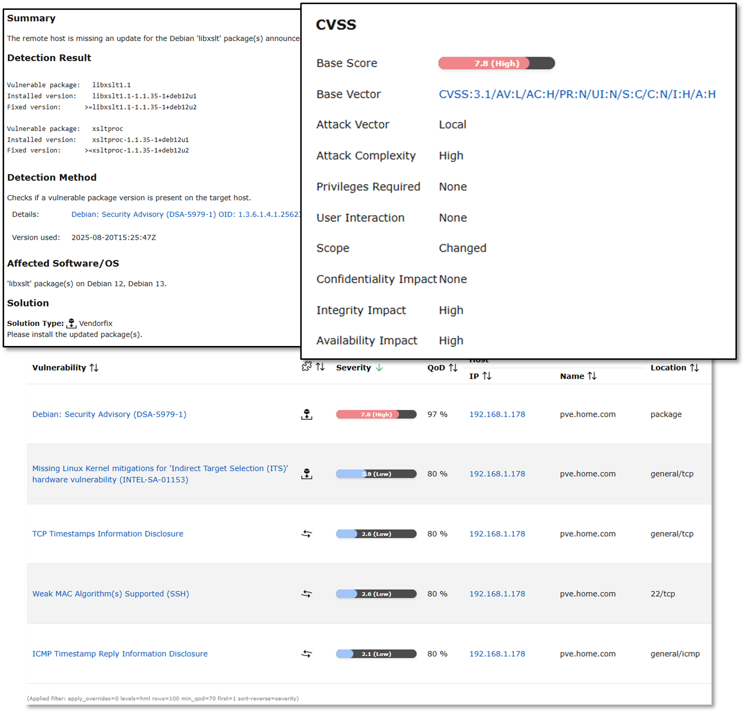
Task: Open the ICMP Timestamp Reply Information Disclosure result
Action: tap(120, 654)
